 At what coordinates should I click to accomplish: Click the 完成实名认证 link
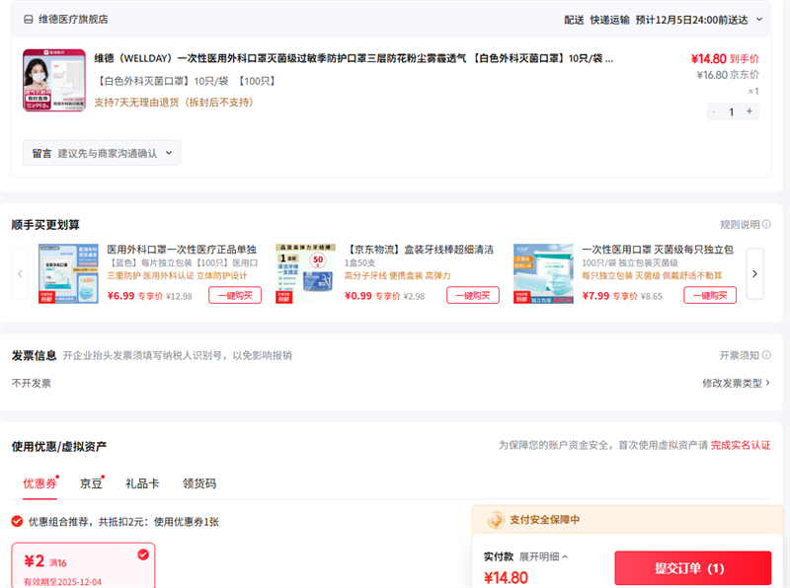click(741, 446)
